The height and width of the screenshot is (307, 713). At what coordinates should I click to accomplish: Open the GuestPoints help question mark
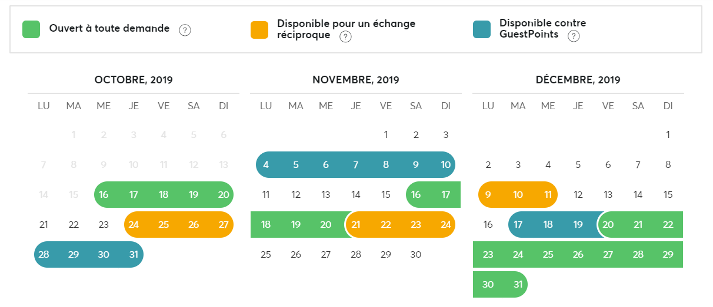coord(574,36)
